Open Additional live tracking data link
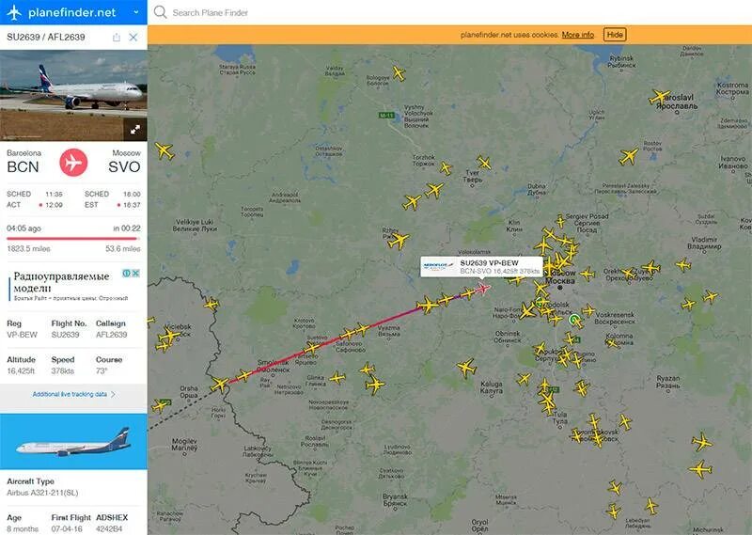This screenshot has width=752, height=535. [70, 394]
